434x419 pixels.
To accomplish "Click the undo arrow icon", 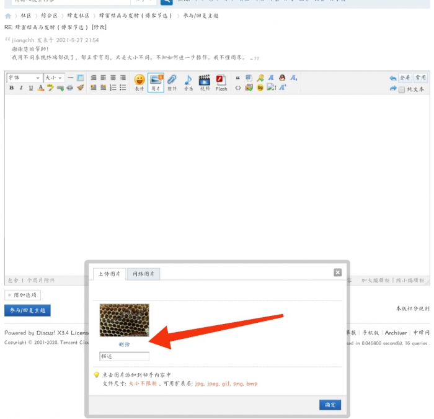I will (x=392, y=78).
